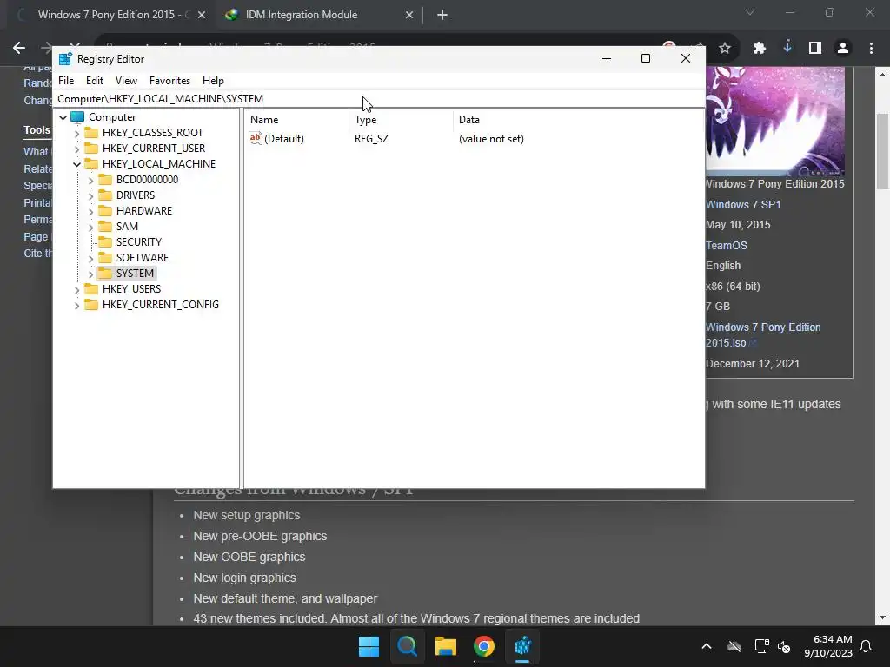Expand BCD00000000 key chevron

(90, 180)
